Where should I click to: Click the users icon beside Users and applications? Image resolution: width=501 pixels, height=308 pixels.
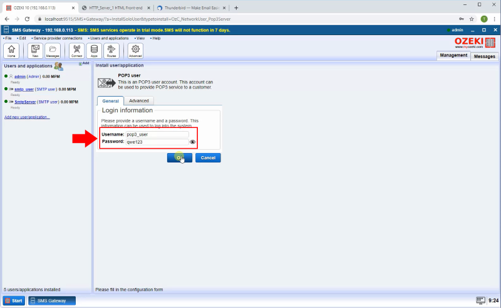(58, 66)
